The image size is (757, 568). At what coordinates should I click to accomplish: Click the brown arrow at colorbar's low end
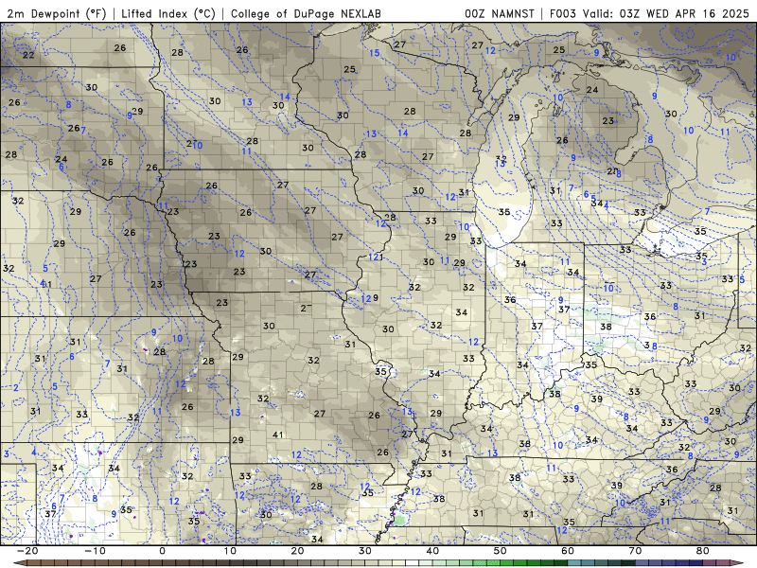tap(20, 563)
